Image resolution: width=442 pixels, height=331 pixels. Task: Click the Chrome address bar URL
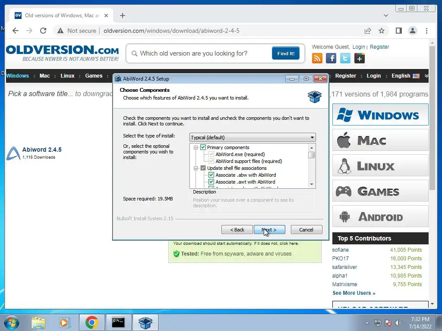tap(171, 31)
